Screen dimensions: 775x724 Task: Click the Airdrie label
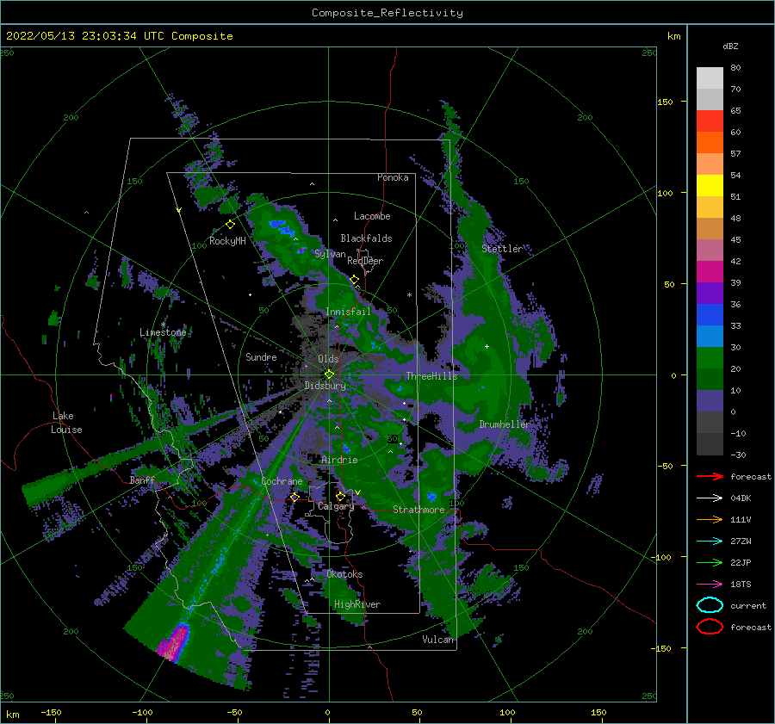[339, 460]
